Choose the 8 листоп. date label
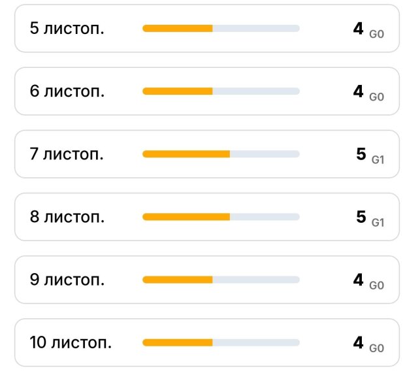 click(67, 217)
